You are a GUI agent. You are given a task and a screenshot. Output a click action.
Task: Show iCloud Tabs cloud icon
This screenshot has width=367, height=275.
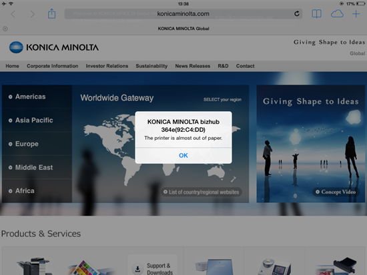(337, 14)
